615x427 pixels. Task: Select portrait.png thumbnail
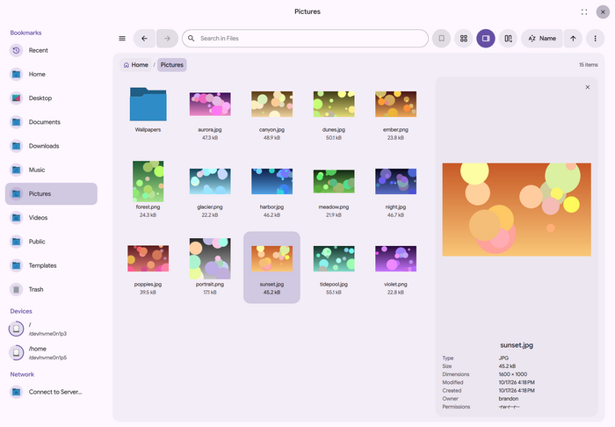210,258
